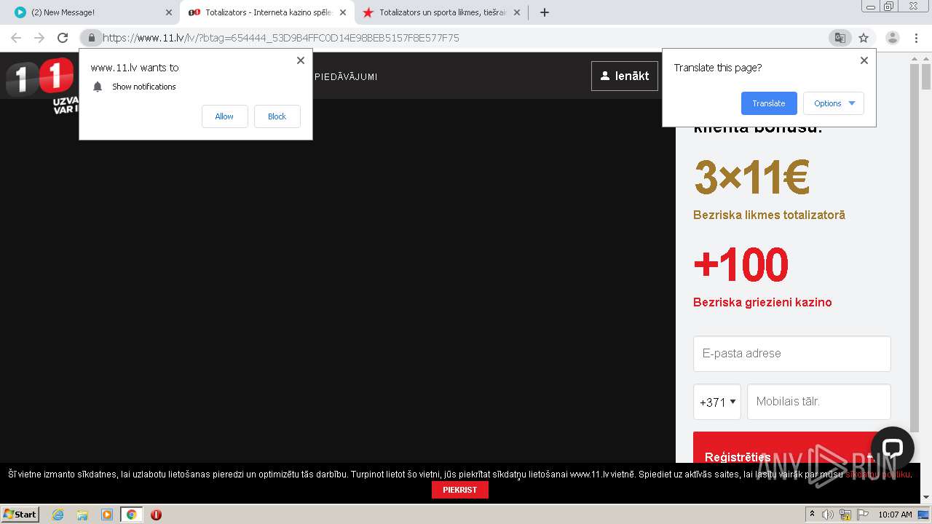This screenshot has width=932, height=524.
Task: Block notifications from www.11.lv
Action: (277, 116)
